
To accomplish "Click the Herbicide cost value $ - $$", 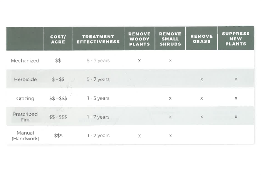I will tap(58, 79).
